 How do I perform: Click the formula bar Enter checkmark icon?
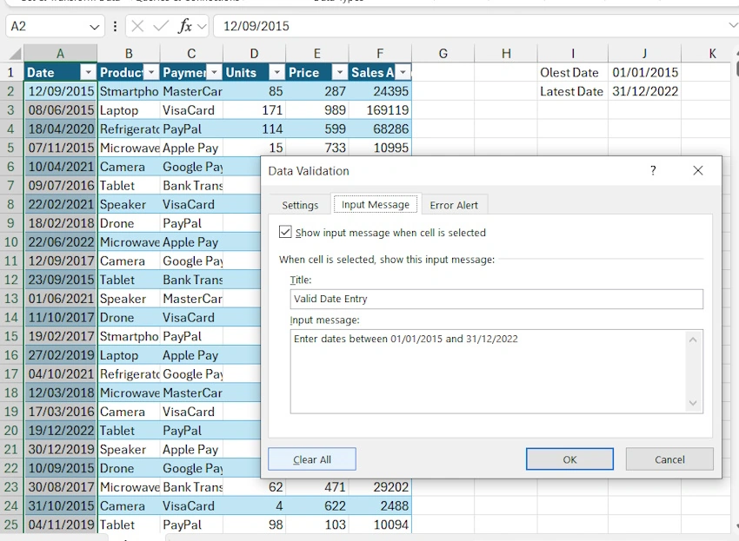161,26
